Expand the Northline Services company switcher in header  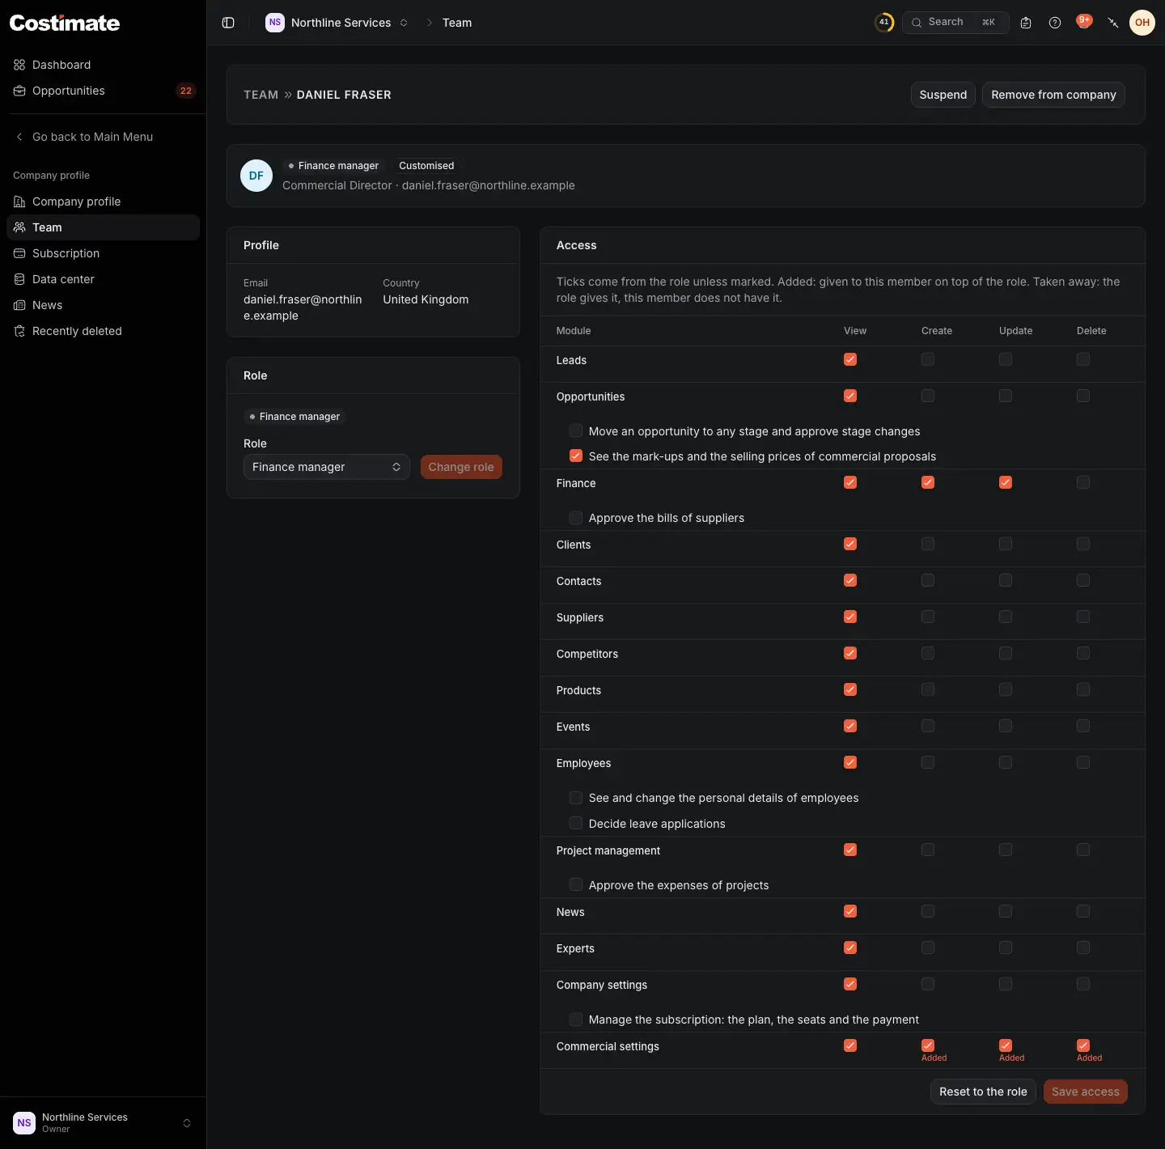tap(337, 23)
